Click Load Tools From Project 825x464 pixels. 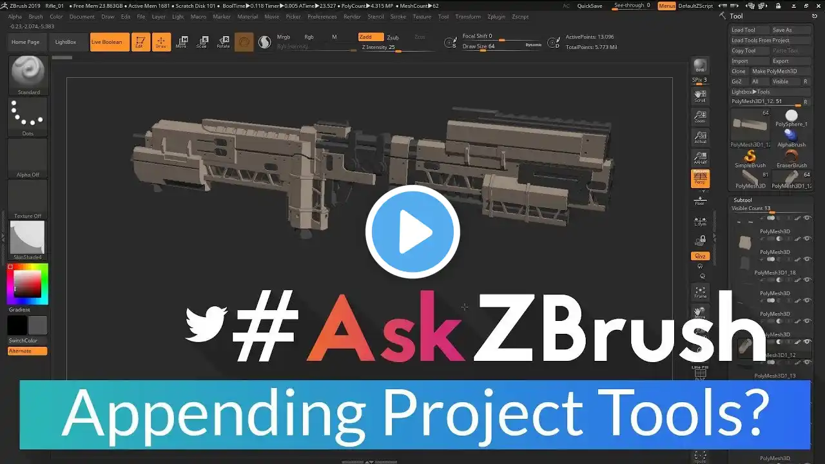[x=770, y=40]
